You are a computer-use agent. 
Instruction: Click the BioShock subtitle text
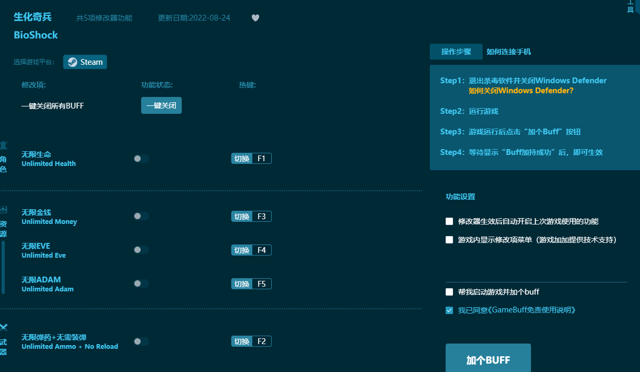(x=36, y=35)
